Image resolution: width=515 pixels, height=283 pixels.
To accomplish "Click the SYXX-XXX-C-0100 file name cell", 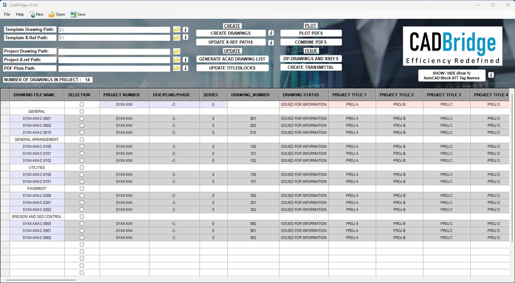I will tap(37, 147).
